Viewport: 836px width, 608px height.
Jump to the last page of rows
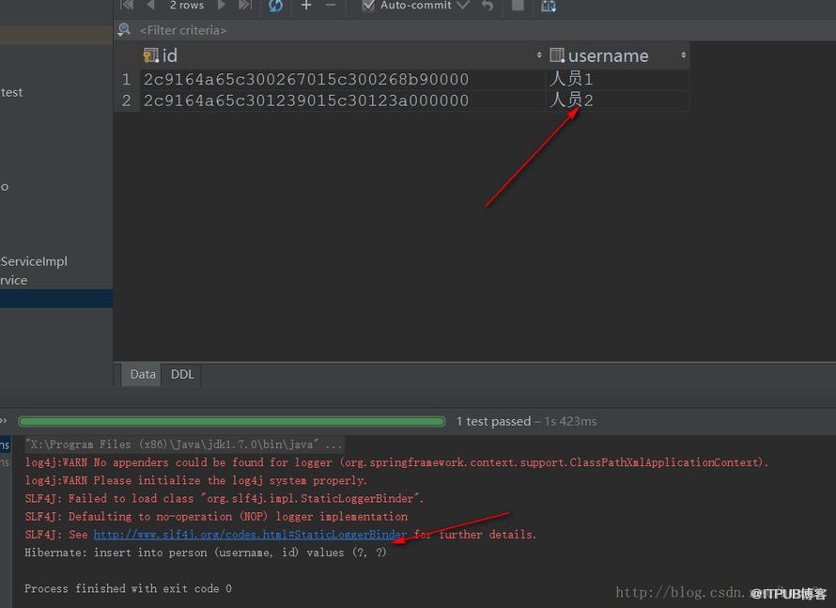pos(245,6)
